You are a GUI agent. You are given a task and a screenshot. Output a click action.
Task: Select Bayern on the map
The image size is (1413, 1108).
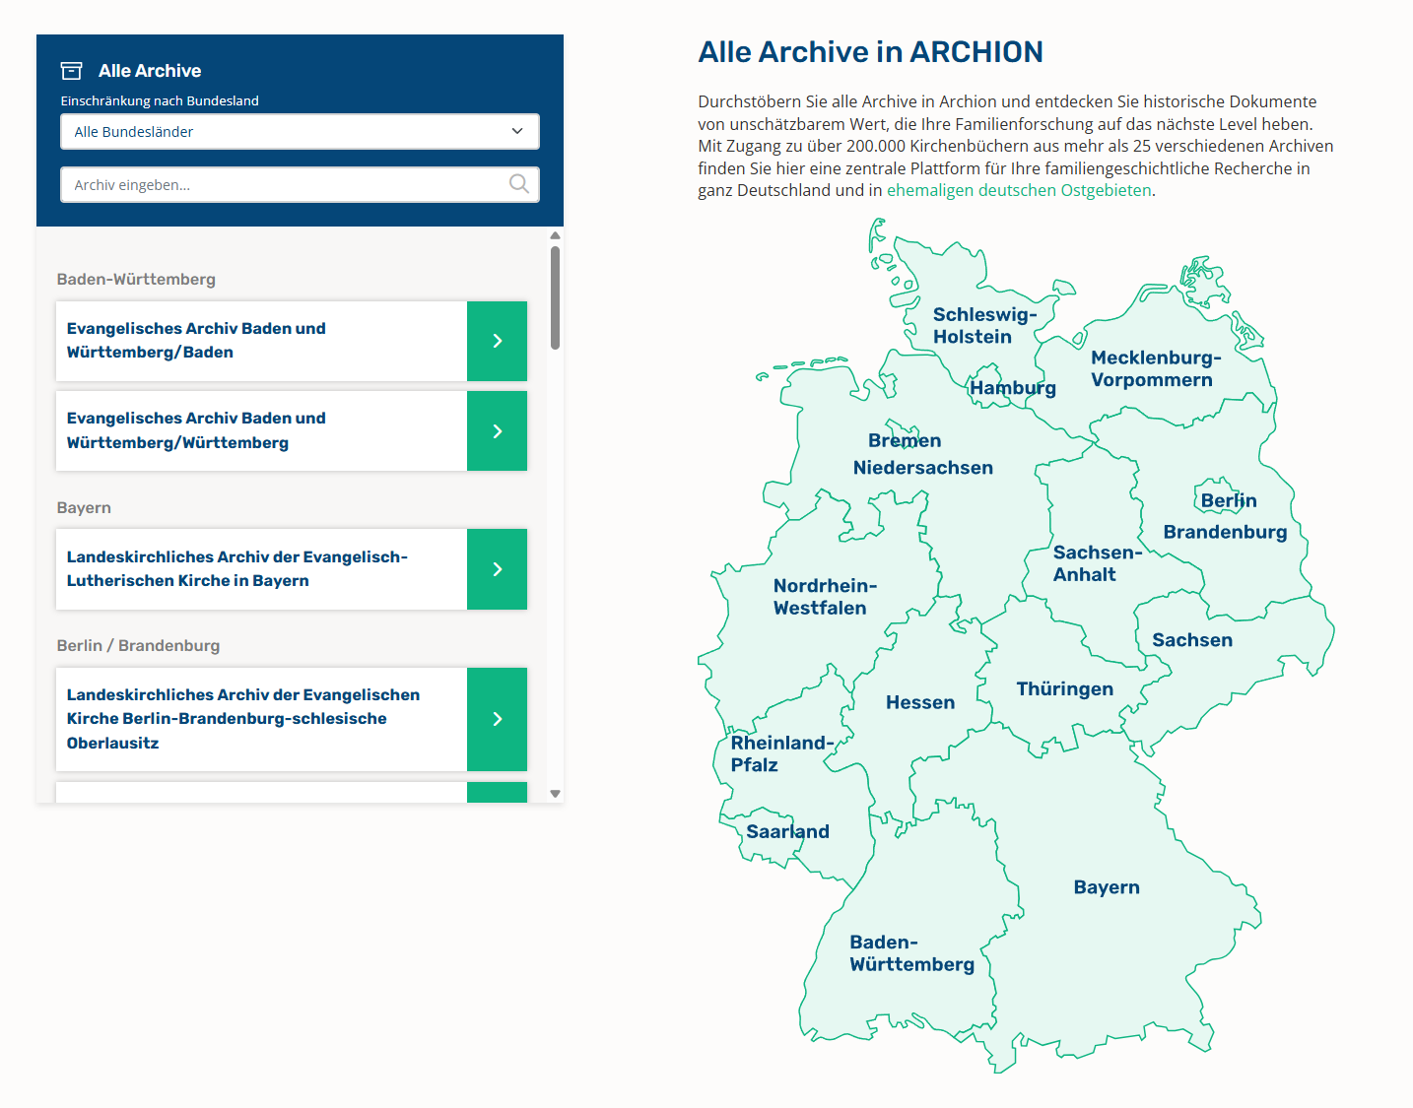pyautogui.click(x=1106, y=887)
